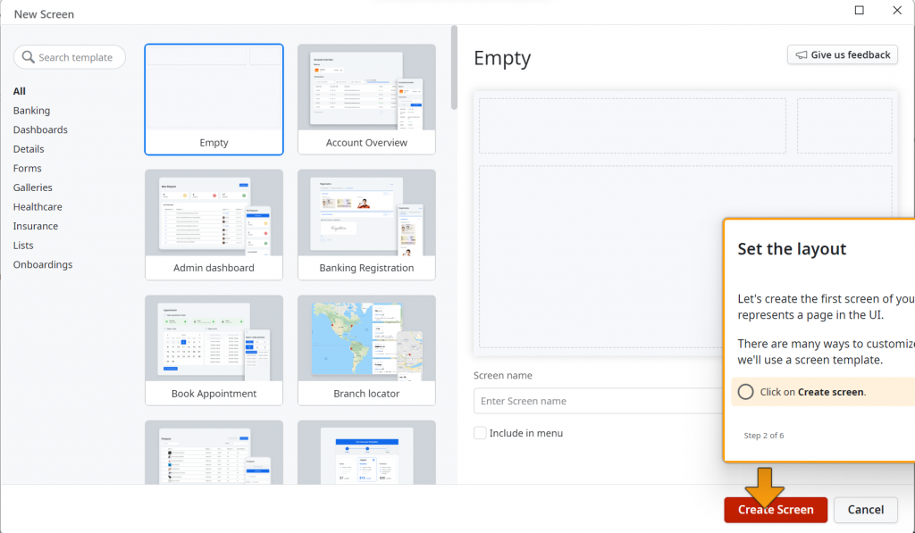Select the Lists category

click(23, 245)
